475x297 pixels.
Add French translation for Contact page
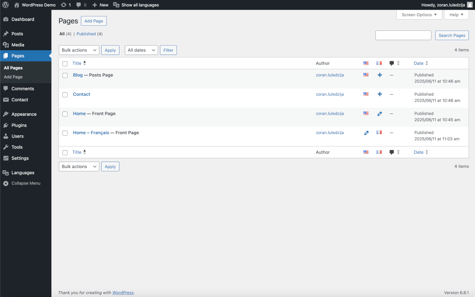(x=380, y=94)
